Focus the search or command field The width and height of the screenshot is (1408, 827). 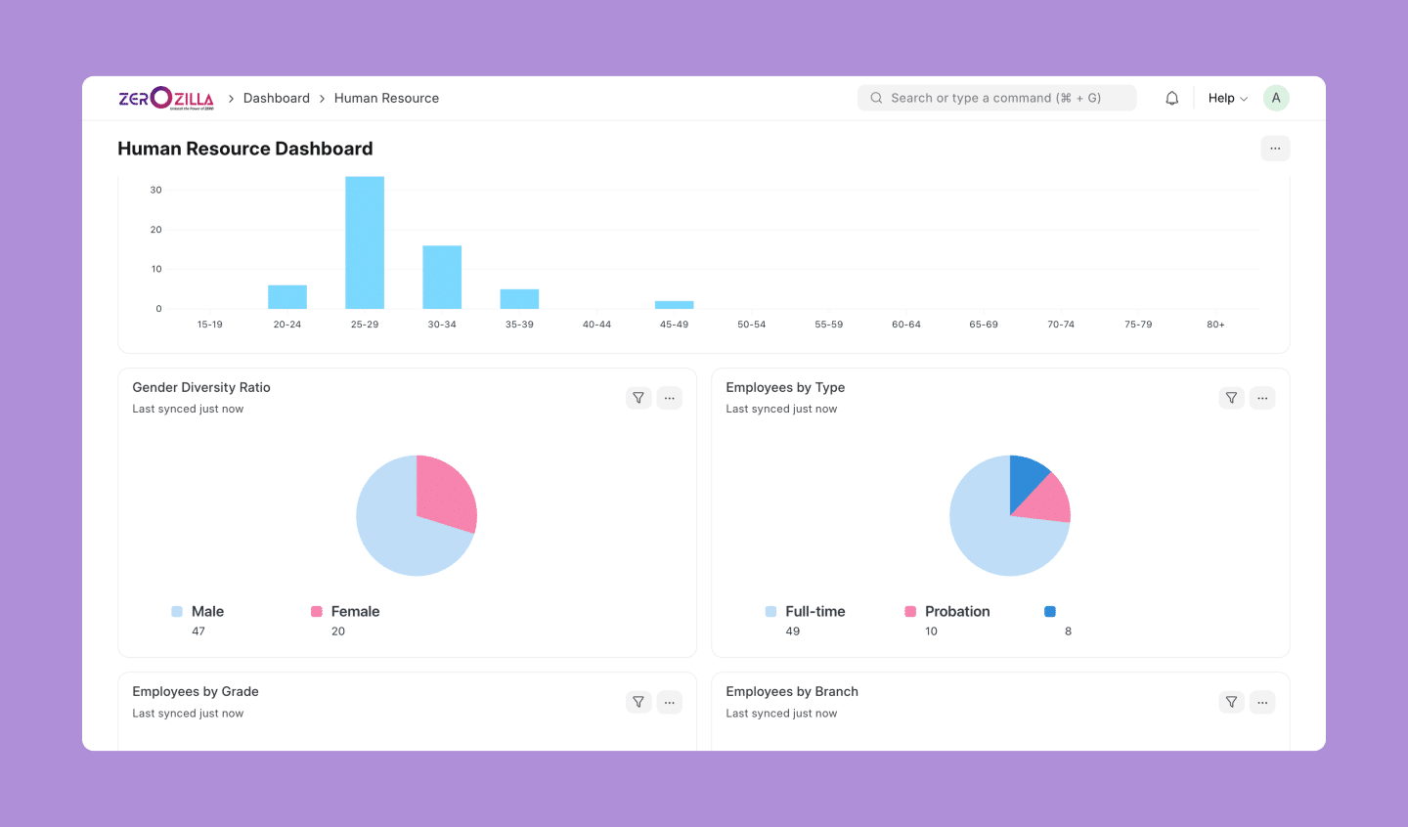[995, 98]
